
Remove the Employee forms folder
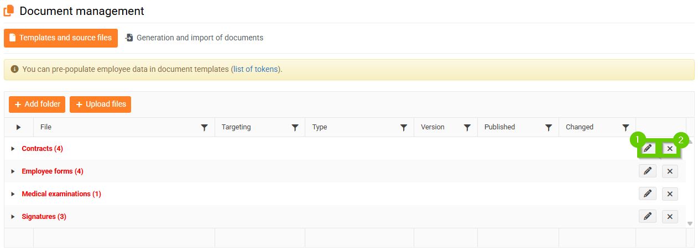point(670,171)
